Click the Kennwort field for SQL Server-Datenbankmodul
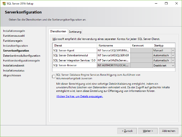The image size is (182, 137). tap(142, 55)
